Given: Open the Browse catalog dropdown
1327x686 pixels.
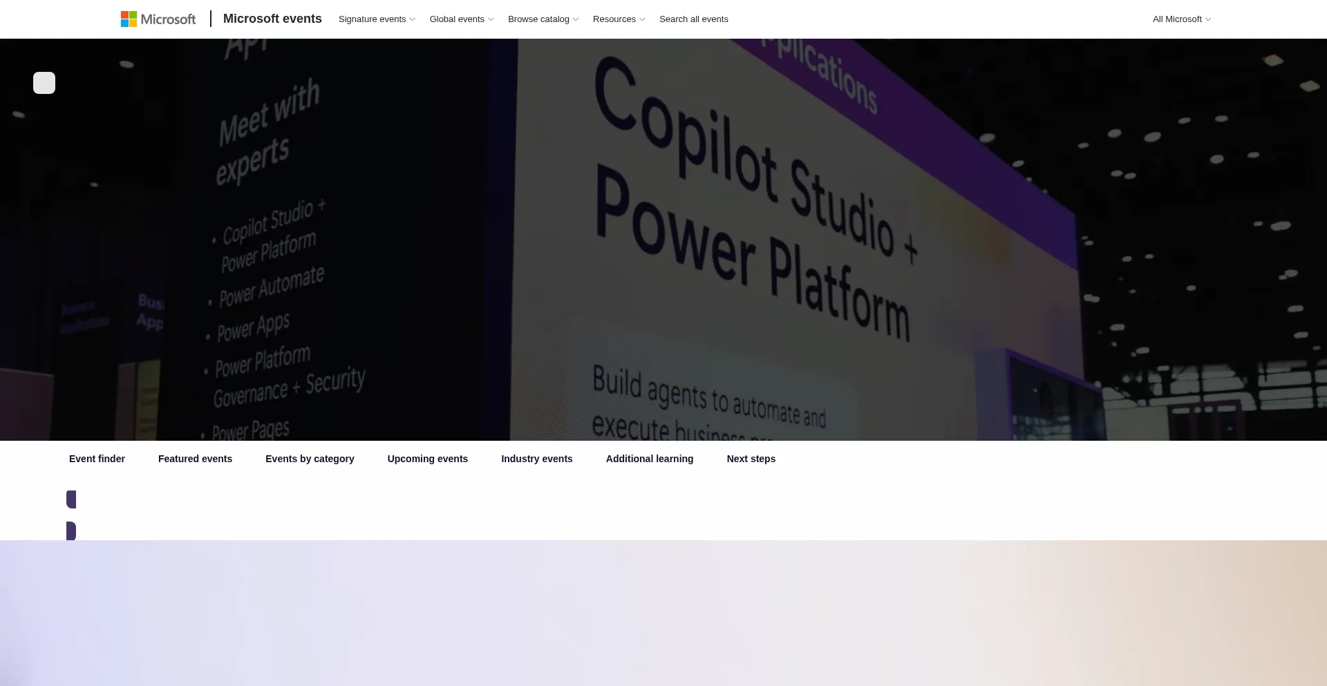Looking at the screenshot, I should click(x=543, y=19).
